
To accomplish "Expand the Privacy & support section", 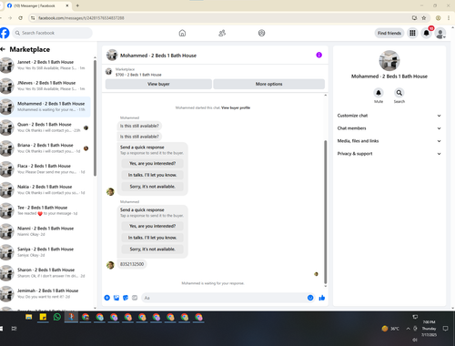I will tap(389, 154).
